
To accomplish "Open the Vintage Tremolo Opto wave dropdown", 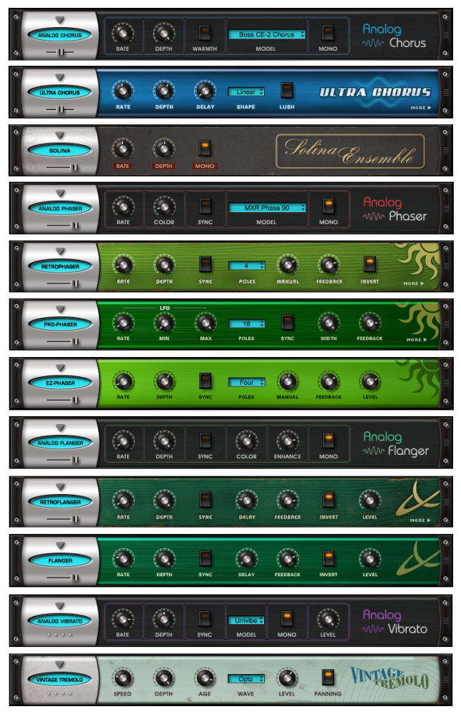I will pos(246,680).
